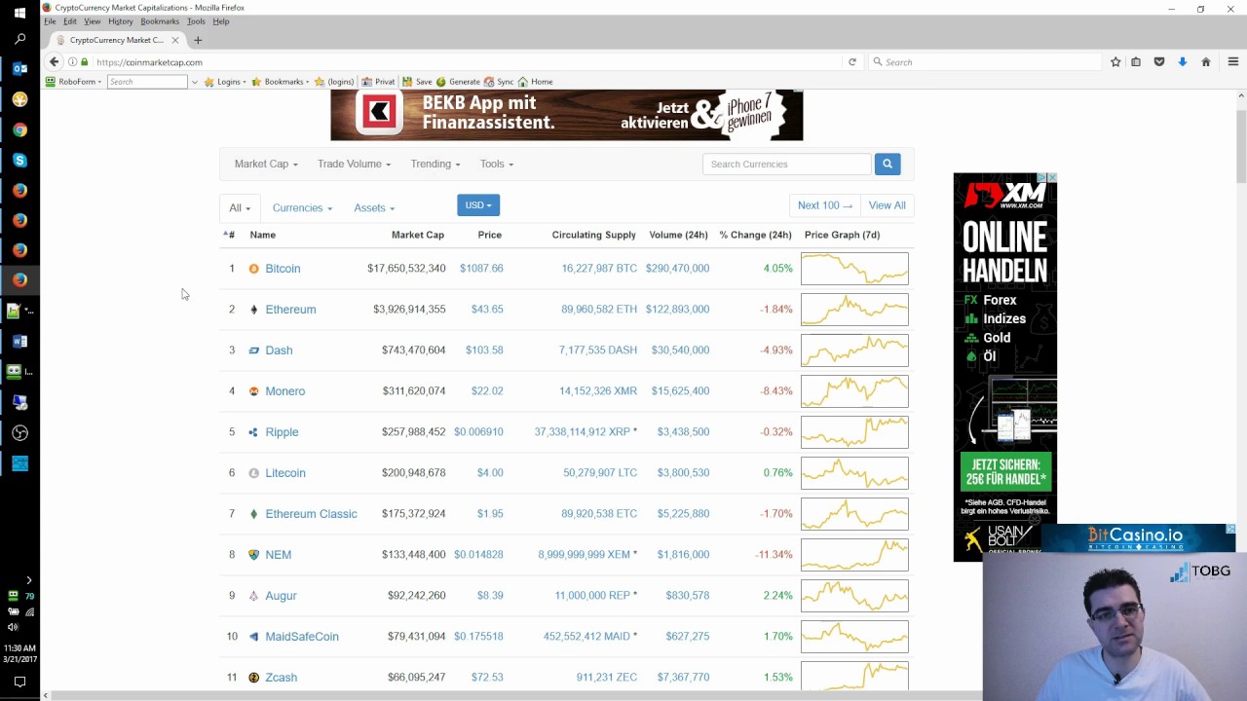Open the Monero currency link
Screen dimensions: 1247x701
click(x=284, y=391)
